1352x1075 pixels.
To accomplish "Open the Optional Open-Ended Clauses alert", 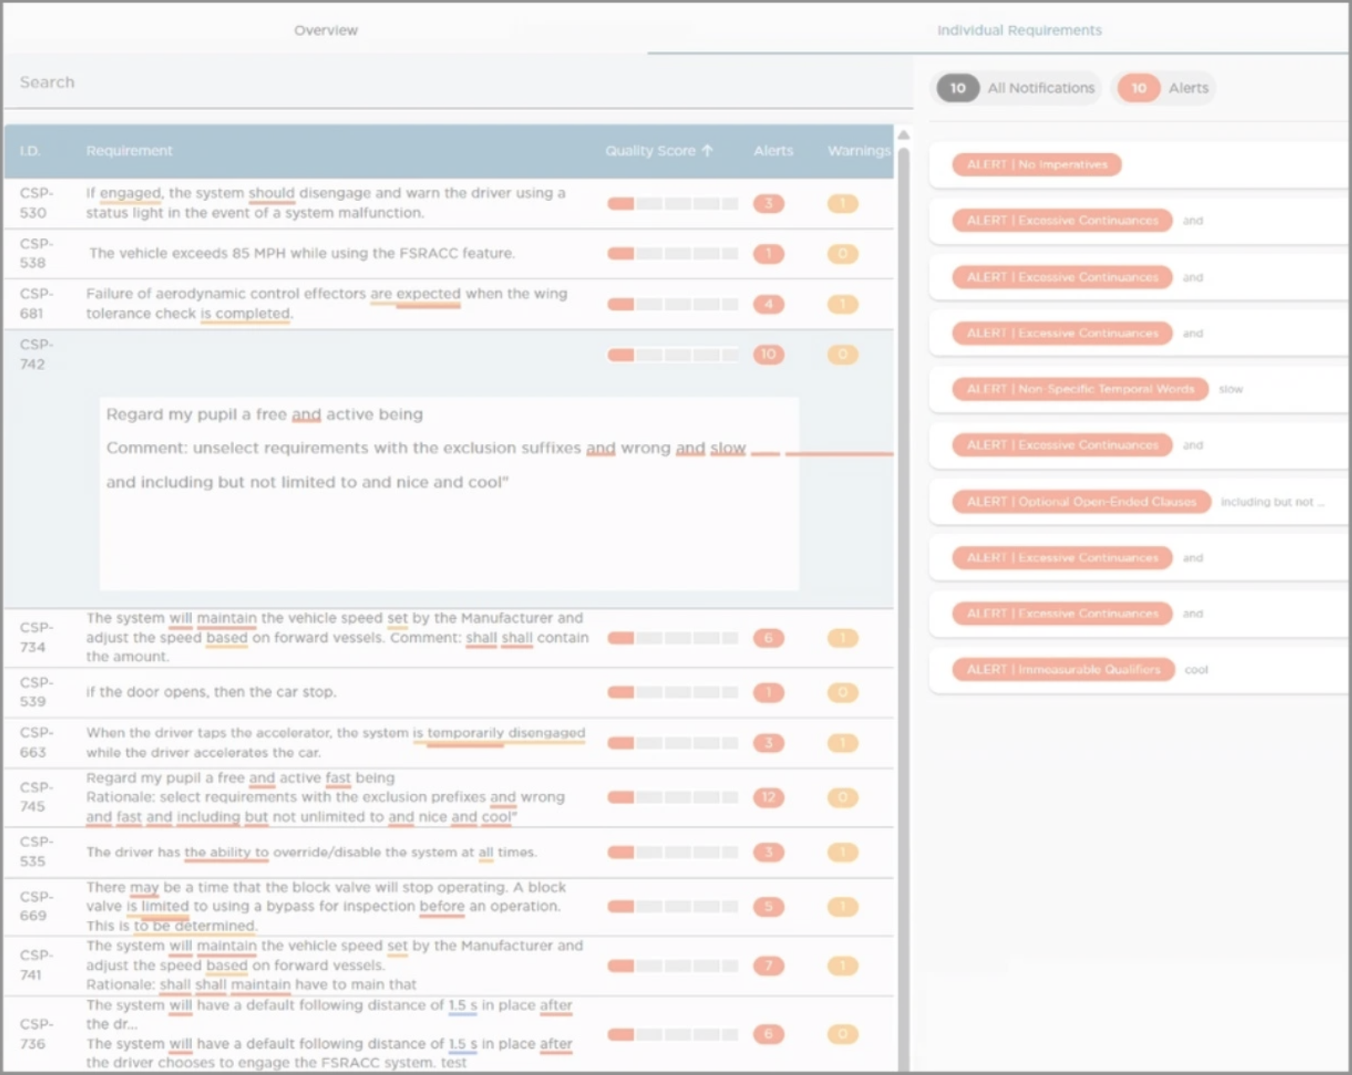I will click(x=1081, y=501).
